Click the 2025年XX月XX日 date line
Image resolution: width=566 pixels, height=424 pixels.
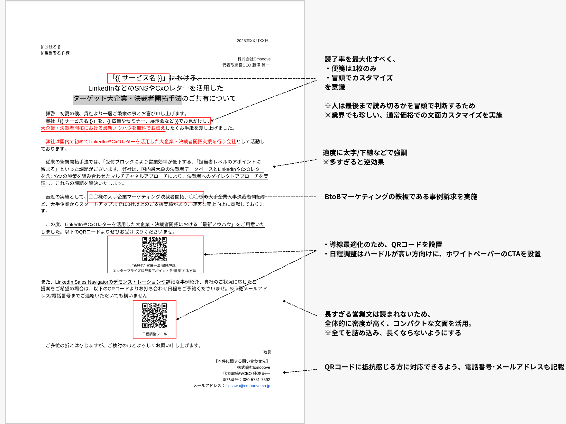[252, 41]
